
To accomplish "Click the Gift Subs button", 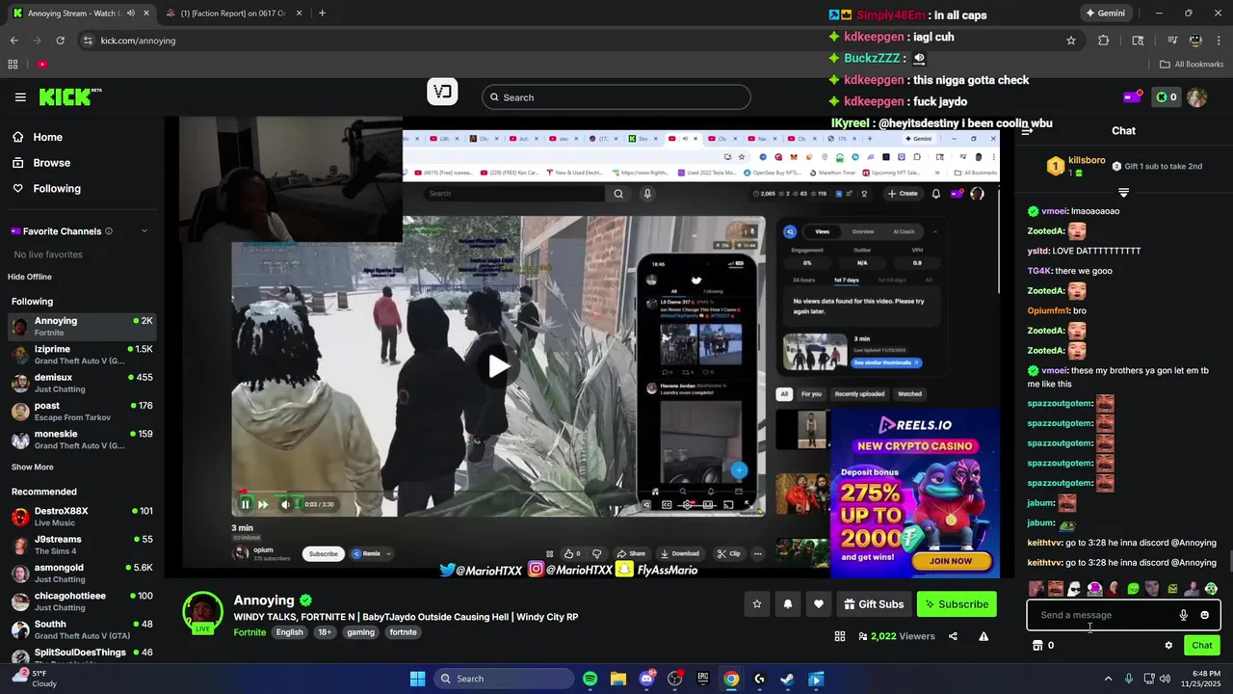I will (x=873, y=604).
